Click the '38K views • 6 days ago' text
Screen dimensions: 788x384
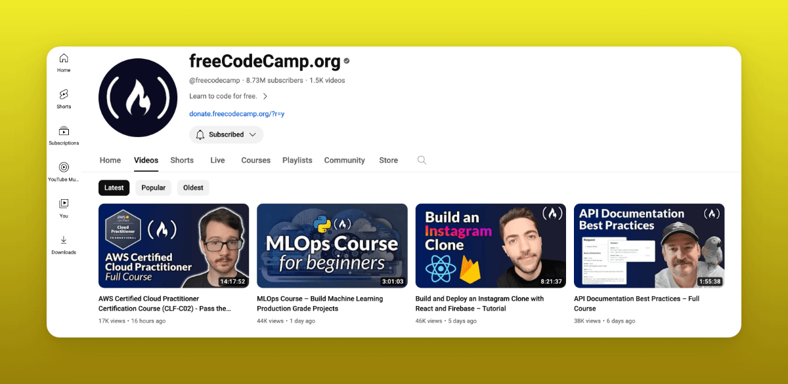point(605,321)
